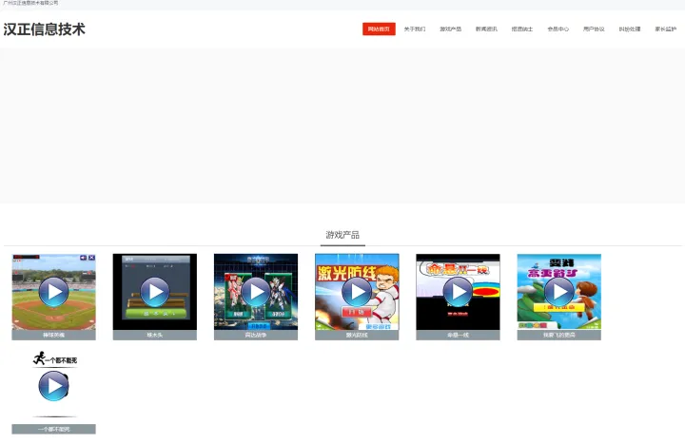The width and height of the screenshot is (685, 444).
Task: Play the 一个都不能死 running-man game
Action: (53, 386)
